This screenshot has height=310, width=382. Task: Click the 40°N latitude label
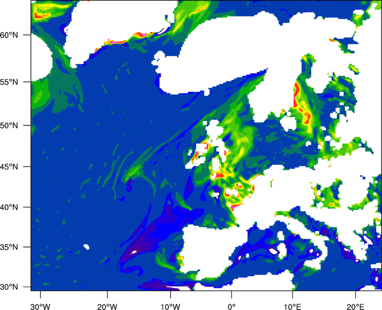click(9, 207)
